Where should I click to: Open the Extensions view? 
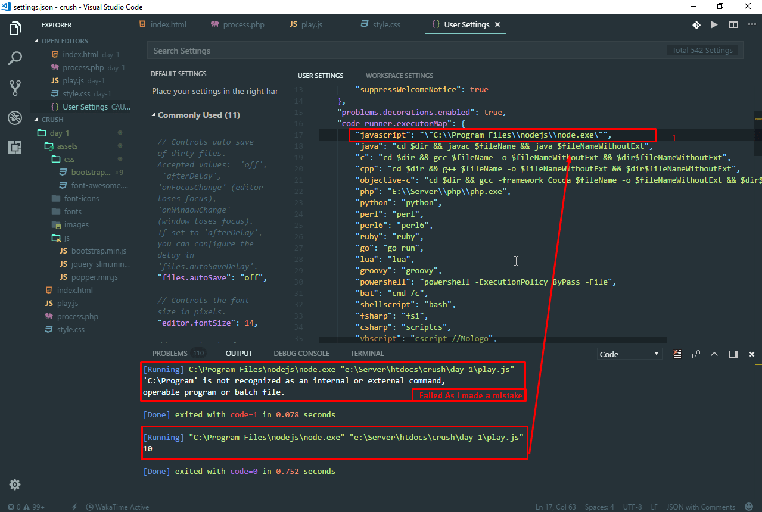click(x=15, y=148)
